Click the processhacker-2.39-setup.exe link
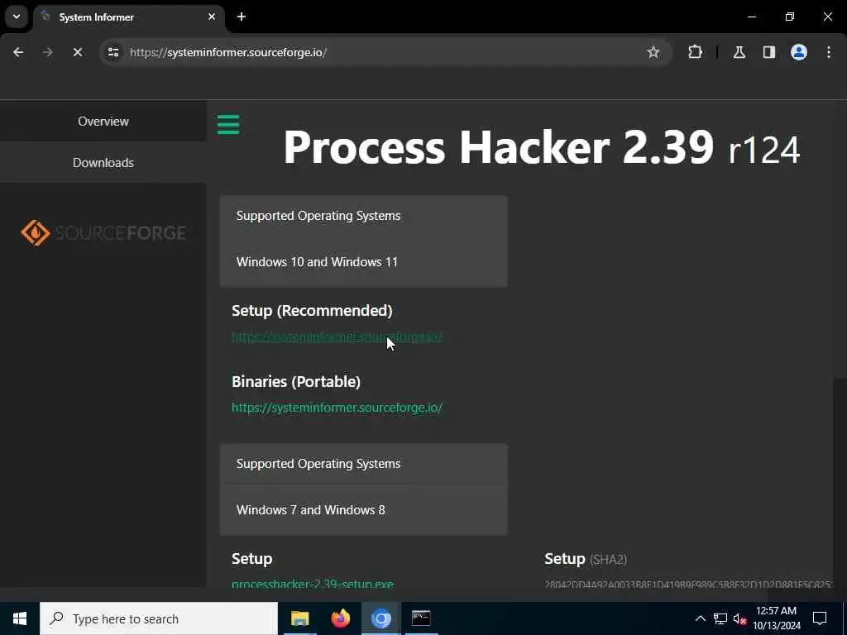Screen dimensions: 847x635 (312, 583)
